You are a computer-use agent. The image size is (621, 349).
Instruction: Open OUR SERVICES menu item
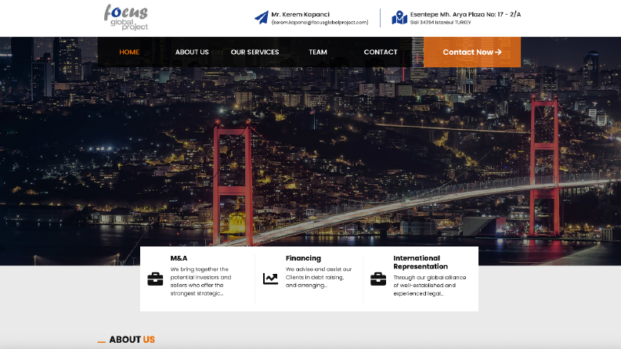click(255, 52)
